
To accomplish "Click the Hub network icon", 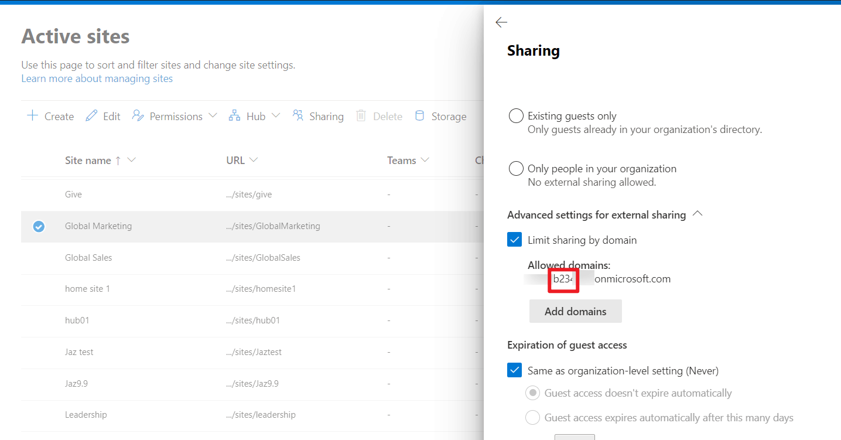I will (234, 115).
